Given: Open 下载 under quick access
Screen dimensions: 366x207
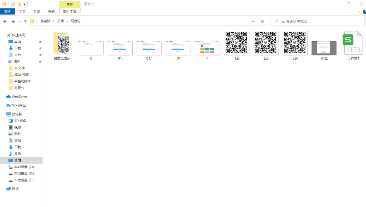Looking at the screenshot, I should pos(18,48).
